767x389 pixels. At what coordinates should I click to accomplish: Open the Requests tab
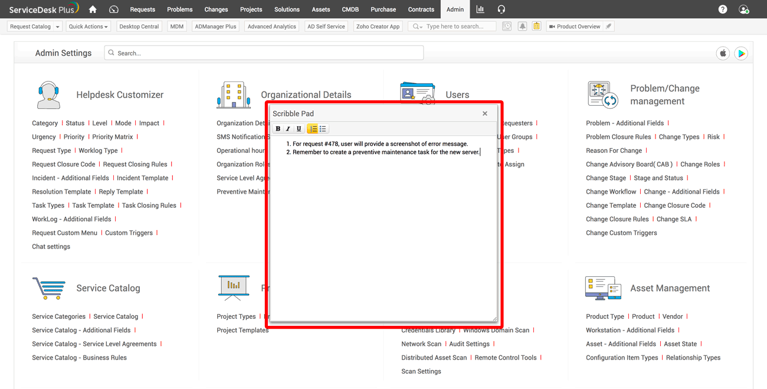pos(142,9)
